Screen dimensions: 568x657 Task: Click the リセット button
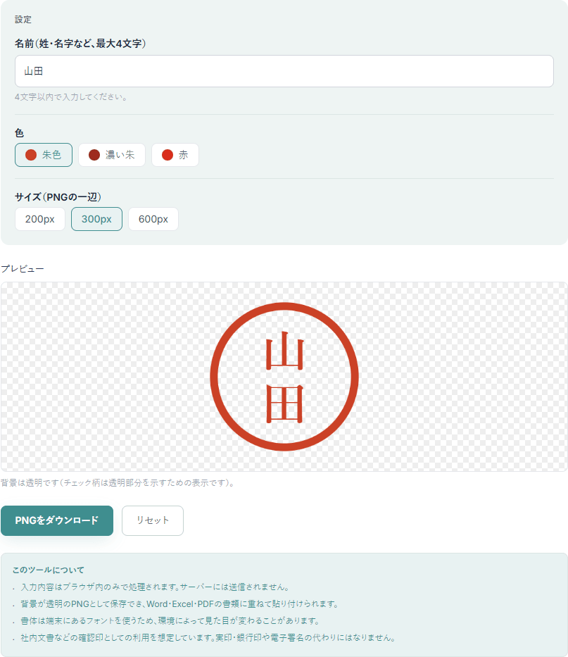pyautogui.click(x=153, y=520)
